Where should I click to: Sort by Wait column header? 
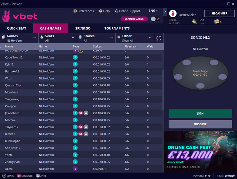point(150,46)
